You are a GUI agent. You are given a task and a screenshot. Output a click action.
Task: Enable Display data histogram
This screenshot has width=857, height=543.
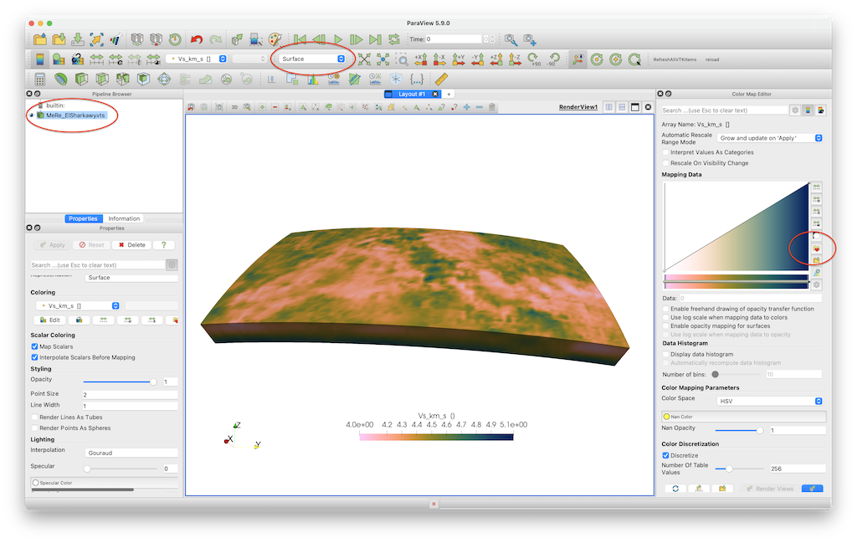(666, 354)
